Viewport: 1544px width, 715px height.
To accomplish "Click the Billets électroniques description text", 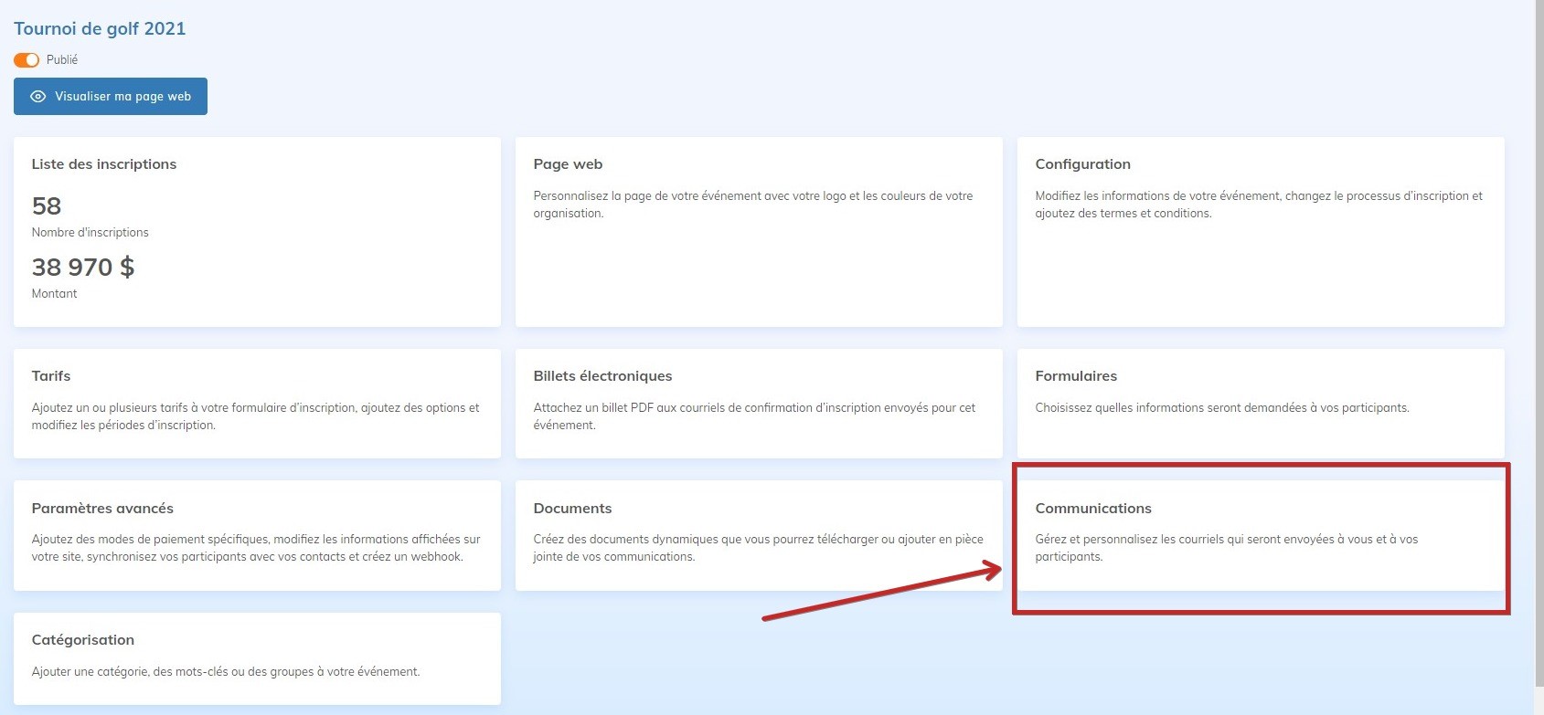I will pos(754,416).
